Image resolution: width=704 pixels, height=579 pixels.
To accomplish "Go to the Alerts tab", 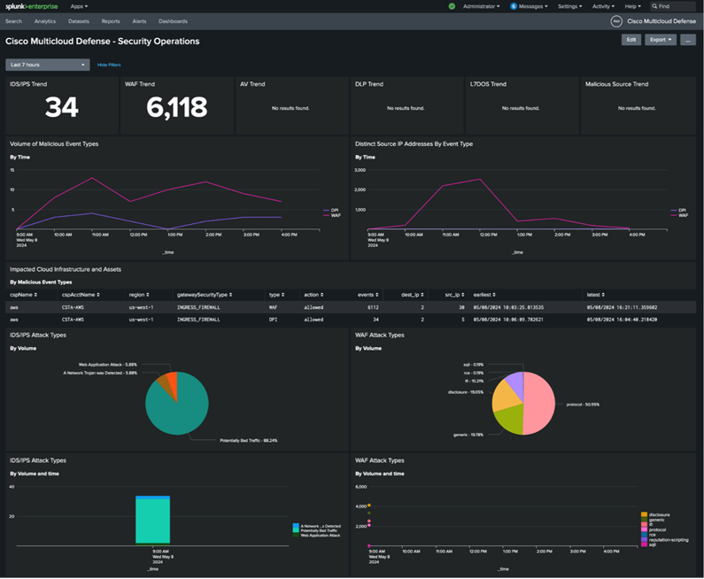I will [139, 21].
